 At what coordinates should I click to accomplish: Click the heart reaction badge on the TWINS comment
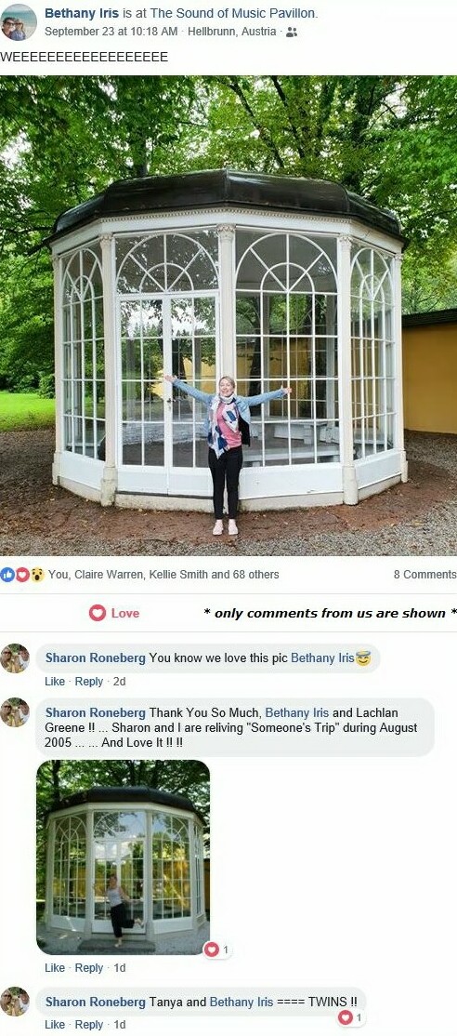[351, 1017]
